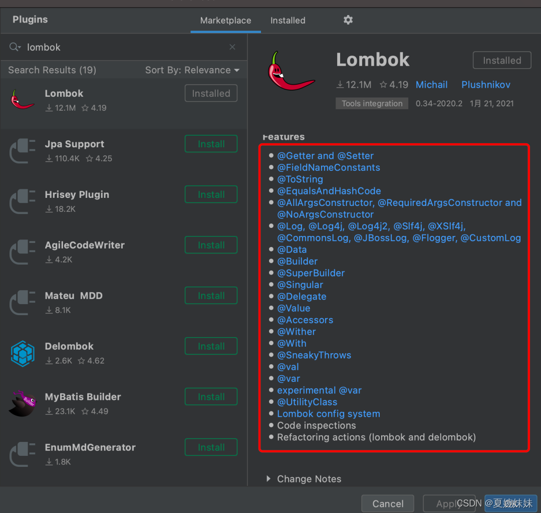
Task: Install Jpa Support plugin
Action: coord(211,144)
